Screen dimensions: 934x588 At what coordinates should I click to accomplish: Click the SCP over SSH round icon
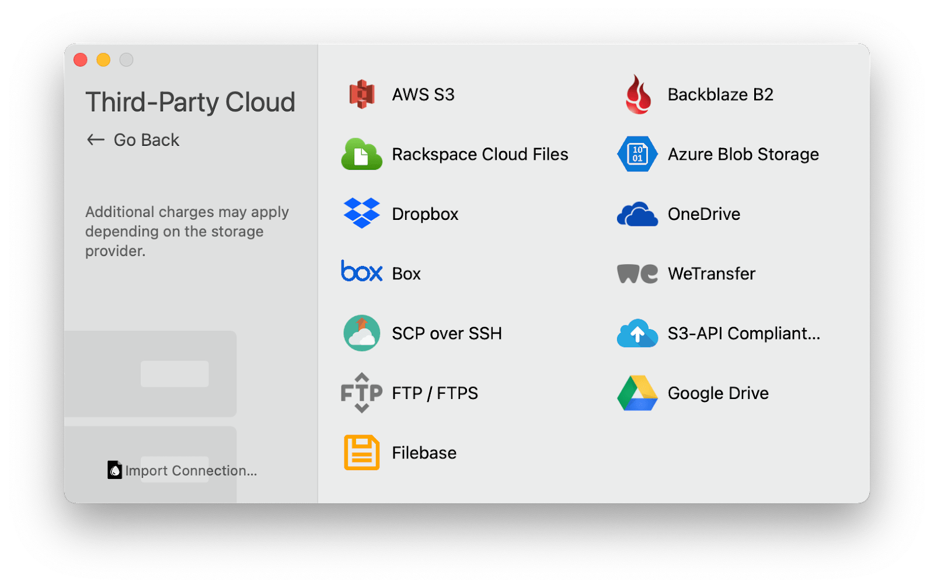point(361,333)
